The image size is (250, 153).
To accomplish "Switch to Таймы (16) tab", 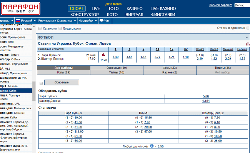I will (117, 72).
